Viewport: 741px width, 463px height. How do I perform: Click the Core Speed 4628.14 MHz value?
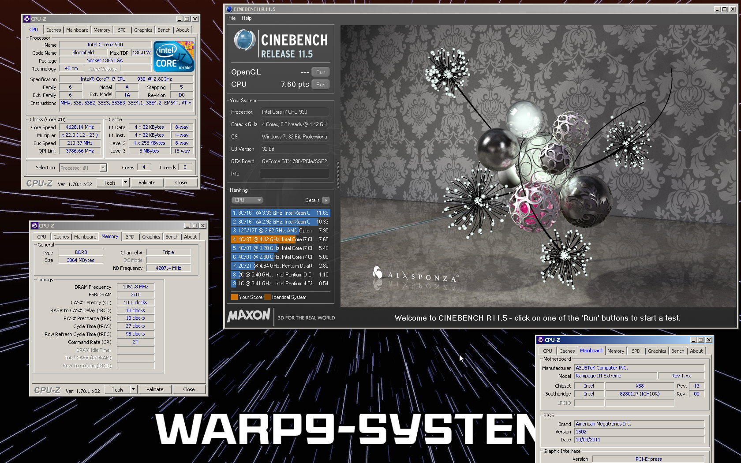[x=80, y=127]
